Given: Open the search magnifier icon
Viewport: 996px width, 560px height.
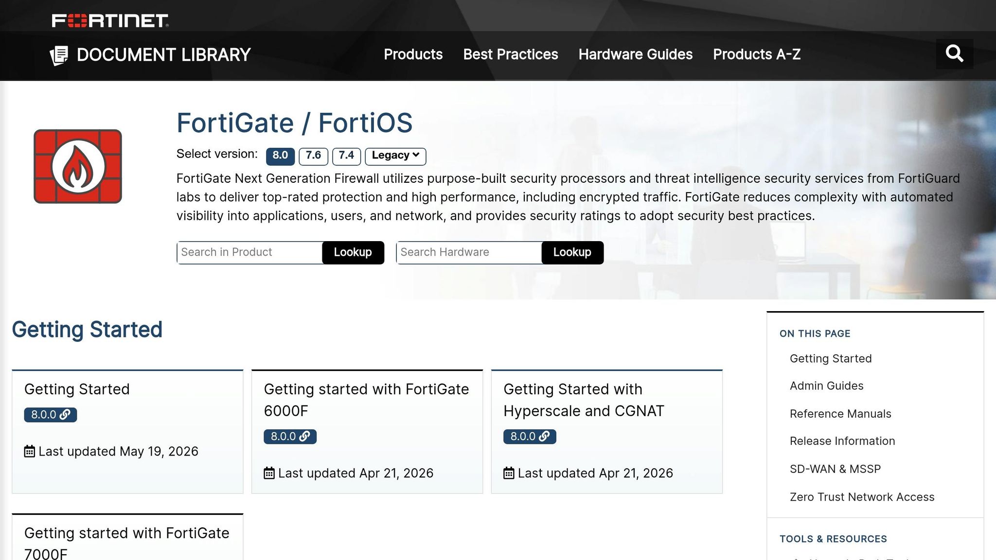Looking at the screenshot, I should tap(954, 53).
